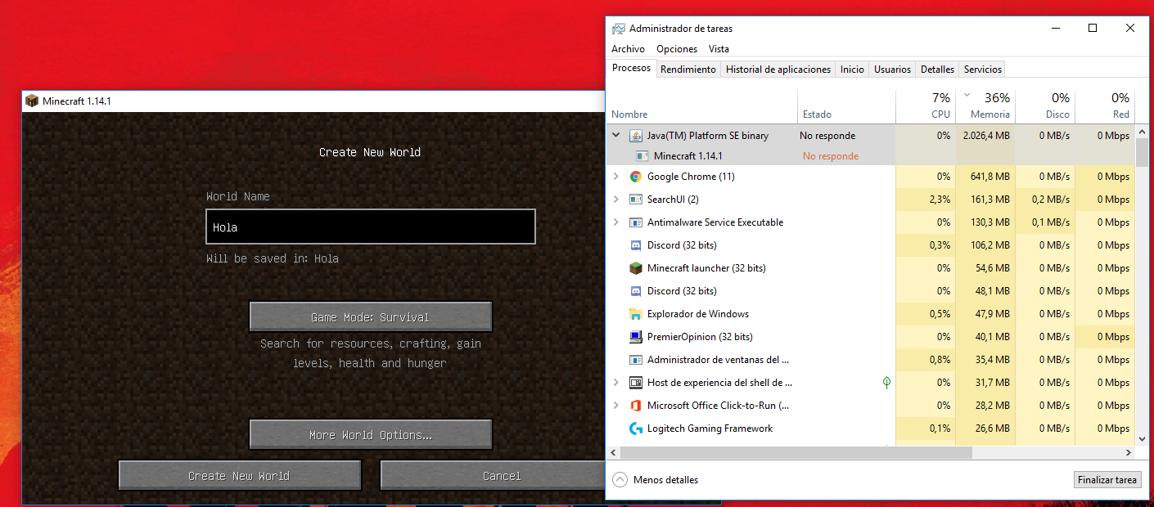
Task: Click the Antimalware Service Executable icon
Action: (636, 222)
